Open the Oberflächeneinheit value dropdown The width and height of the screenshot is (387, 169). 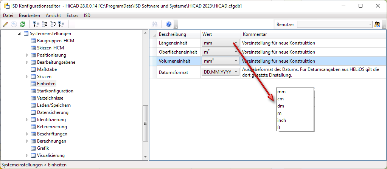click(221, 52)
